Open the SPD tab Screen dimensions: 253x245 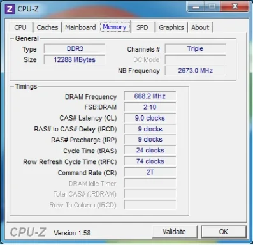click(142, 27)
